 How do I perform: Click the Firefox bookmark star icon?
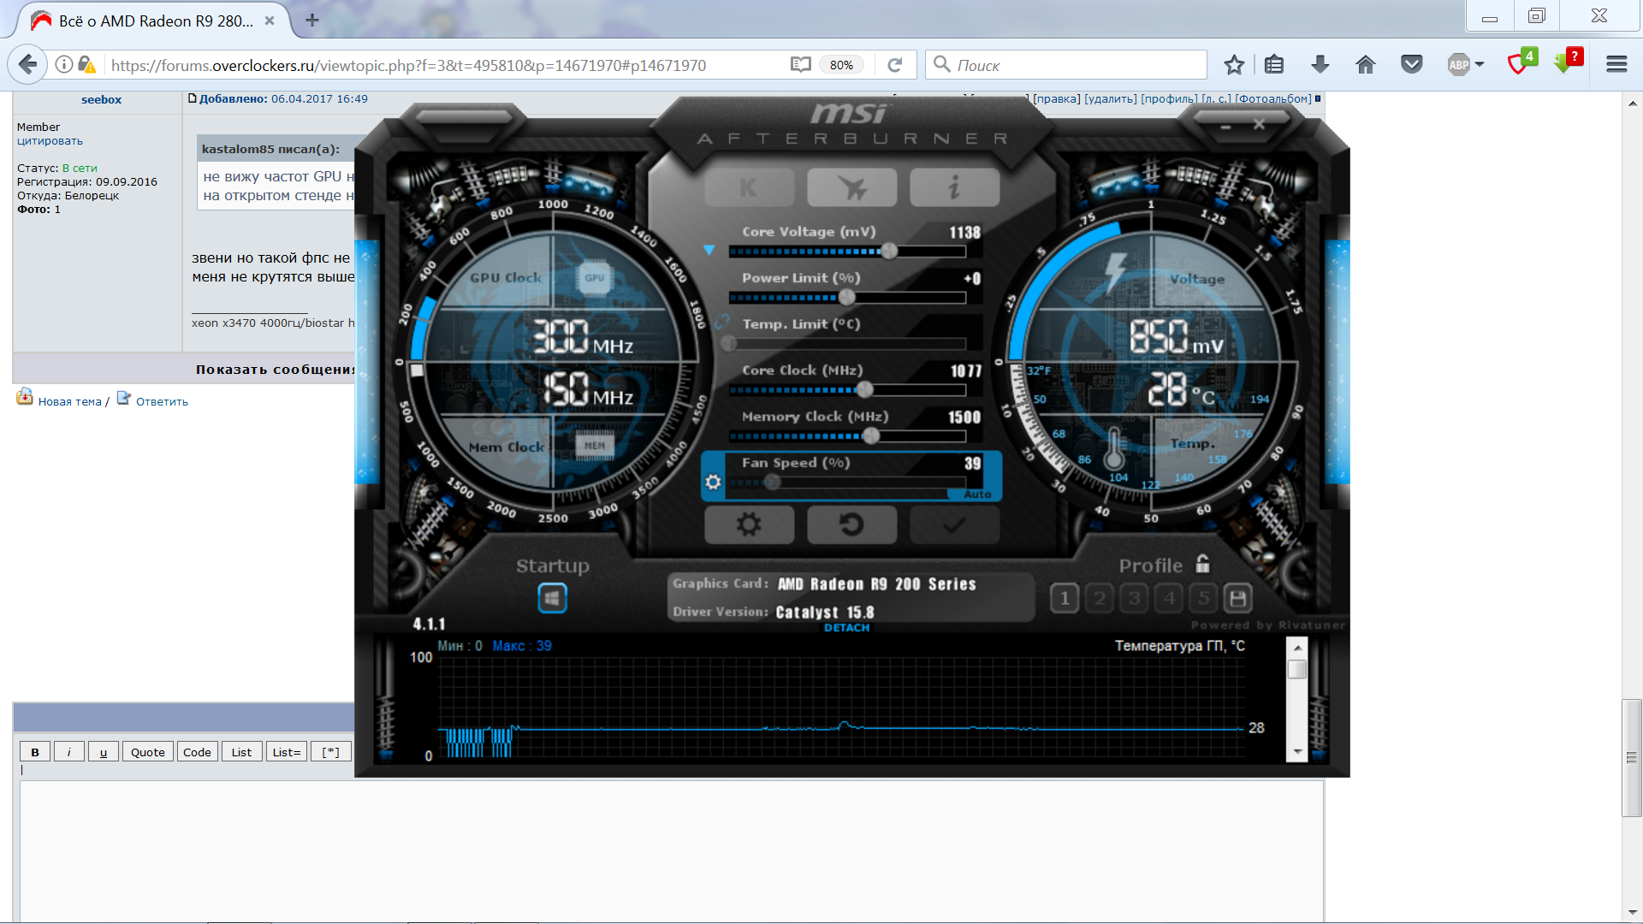1233,64
